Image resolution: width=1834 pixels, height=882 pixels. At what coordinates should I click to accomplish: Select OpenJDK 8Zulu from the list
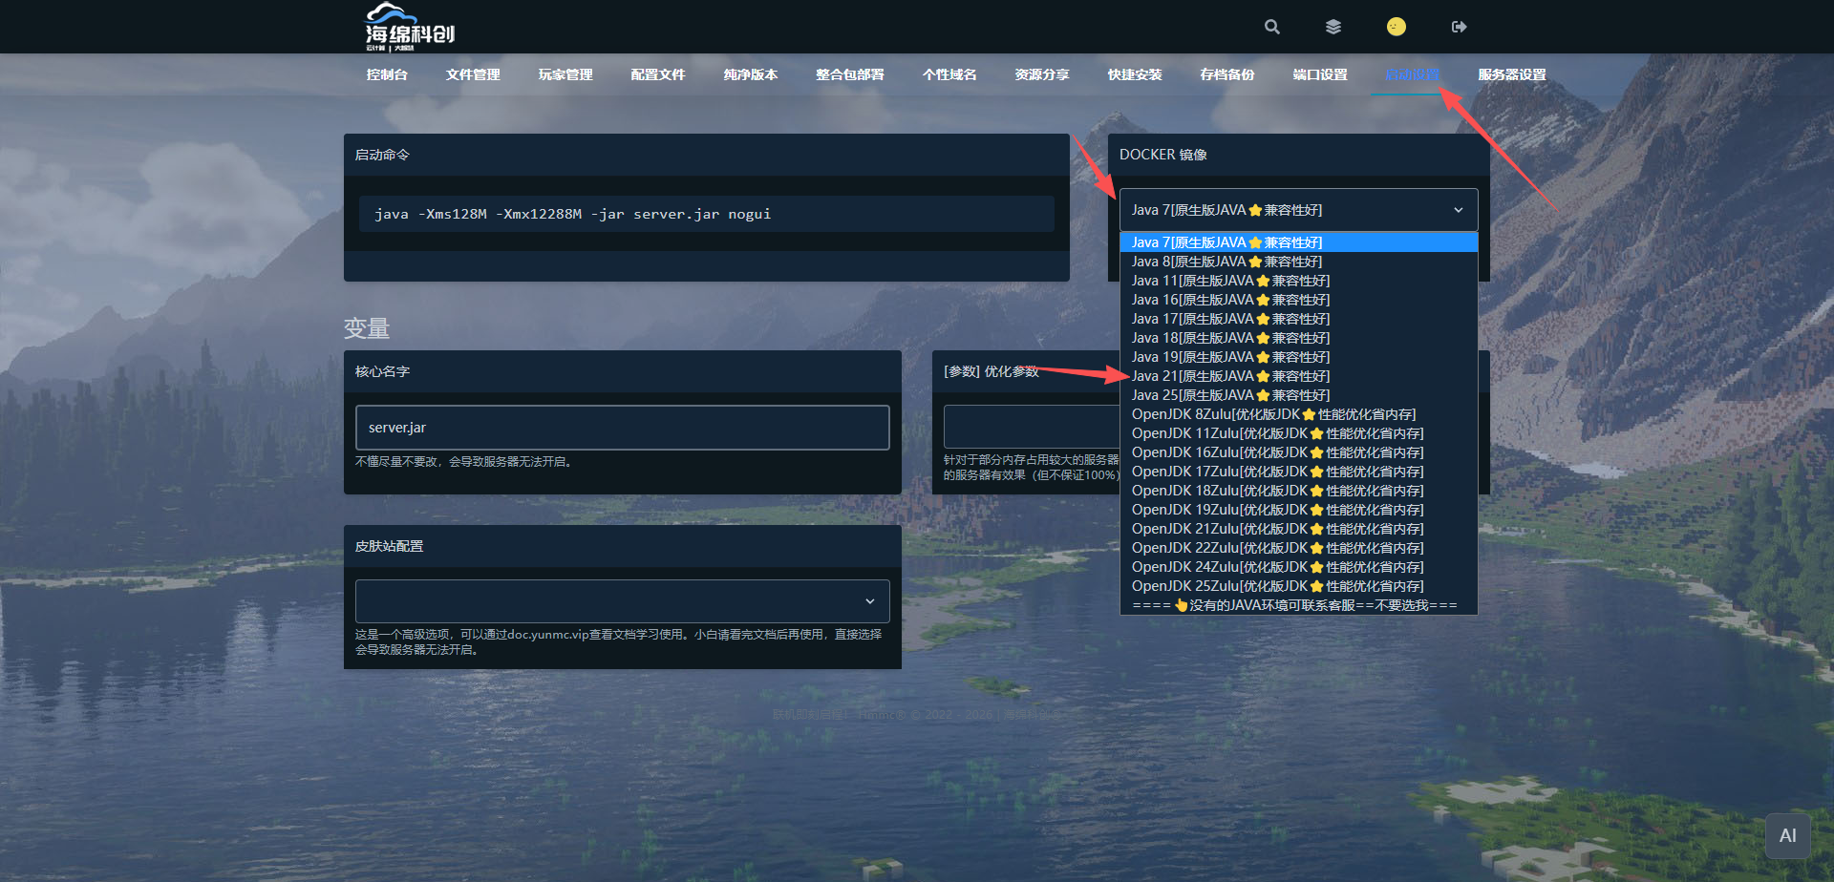click(x=1273, y=414)
